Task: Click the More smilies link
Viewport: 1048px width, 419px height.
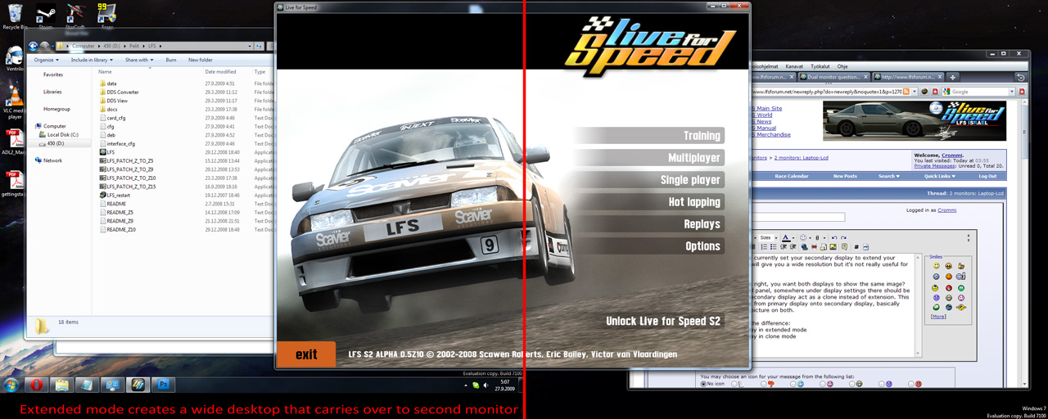Action: (x=938, y=317)
